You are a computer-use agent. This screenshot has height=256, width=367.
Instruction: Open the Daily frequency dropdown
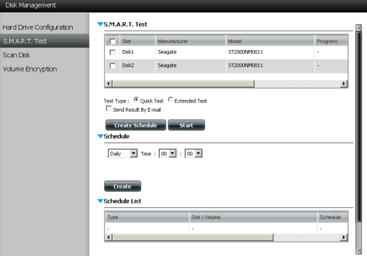(x=123, y=154)
